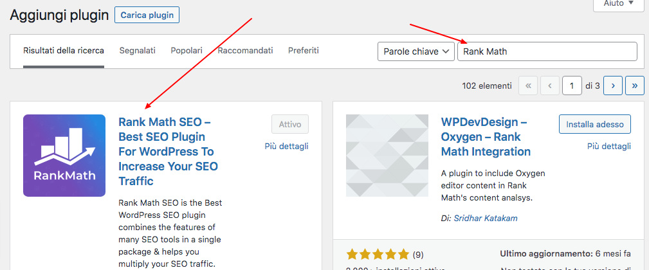Click the Rank Math plugin logo thumbnail
The width and height of the screenshot is (649, 270).
(x=64, y=156)
